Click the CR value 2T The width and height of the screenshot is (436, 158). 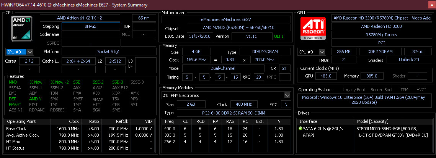pyautogui.click(x=284, y=68)
